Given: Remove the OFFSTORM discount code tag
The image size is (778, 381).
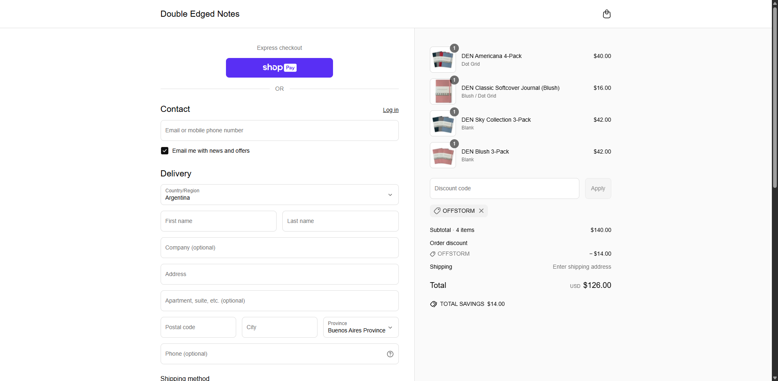Looking at the screenshot, I should tap(481, 211).
